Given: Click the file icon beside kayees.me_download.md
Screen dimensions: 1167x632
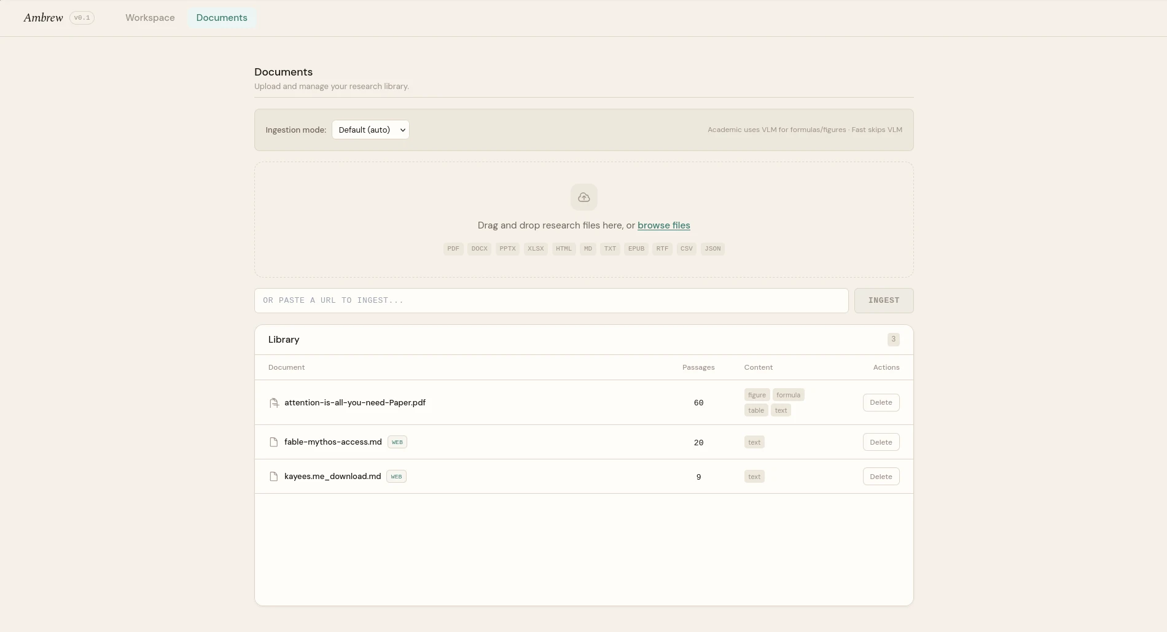Looking at the screenshot, I should pos(274,477).
